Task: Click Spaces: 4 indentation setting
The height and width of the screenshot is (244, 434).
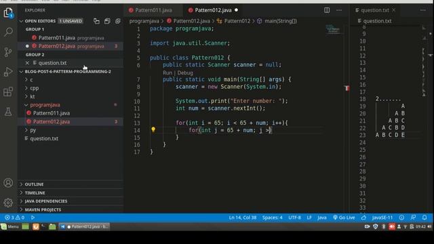Action: [273, 218]
